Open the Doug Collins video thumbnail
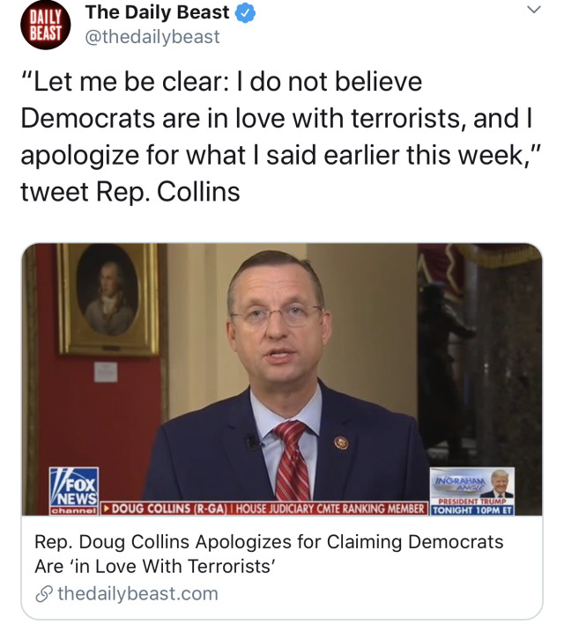 coord(282,379)
